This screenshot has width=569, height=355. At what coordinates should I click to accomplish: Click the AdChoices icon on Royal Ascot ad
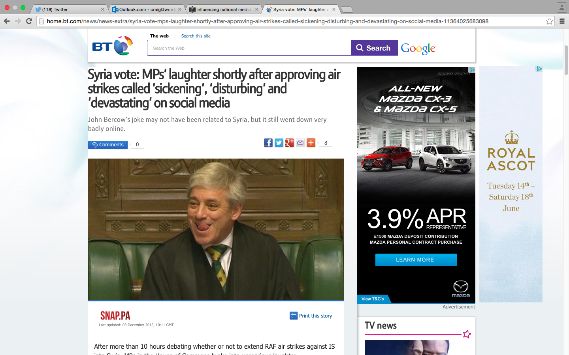[x=539, y=69]
